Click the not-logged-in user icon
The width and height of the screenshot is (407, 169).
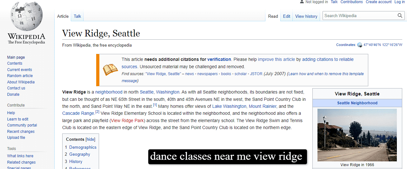[302, 2]
